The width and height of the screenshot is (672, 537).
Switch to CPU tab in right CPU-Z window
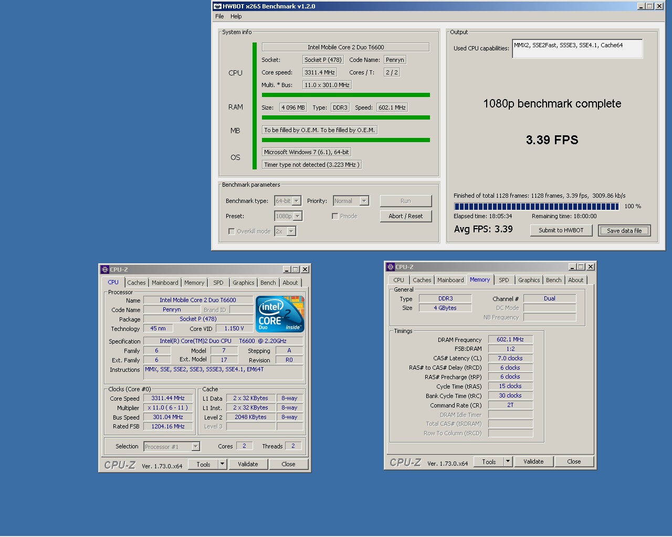point(399,280)
